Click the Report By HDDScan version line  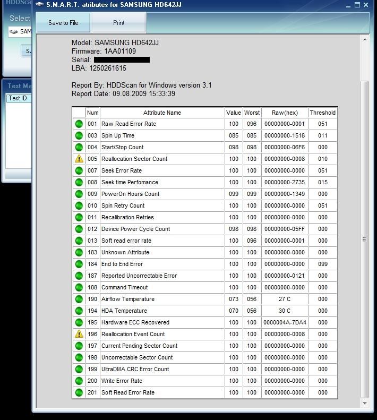click(142, 85)
